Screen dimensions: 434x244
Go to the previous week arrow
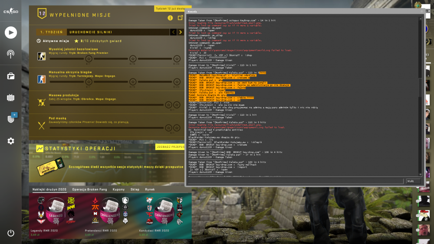(174, 32)
